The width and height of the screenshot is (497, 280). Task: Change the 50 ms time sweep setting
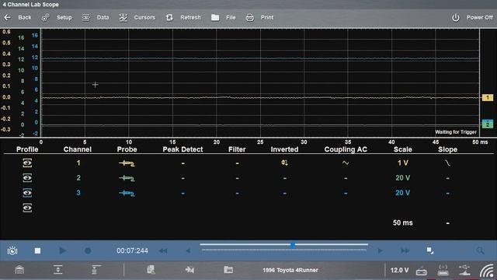click(402, 222)
